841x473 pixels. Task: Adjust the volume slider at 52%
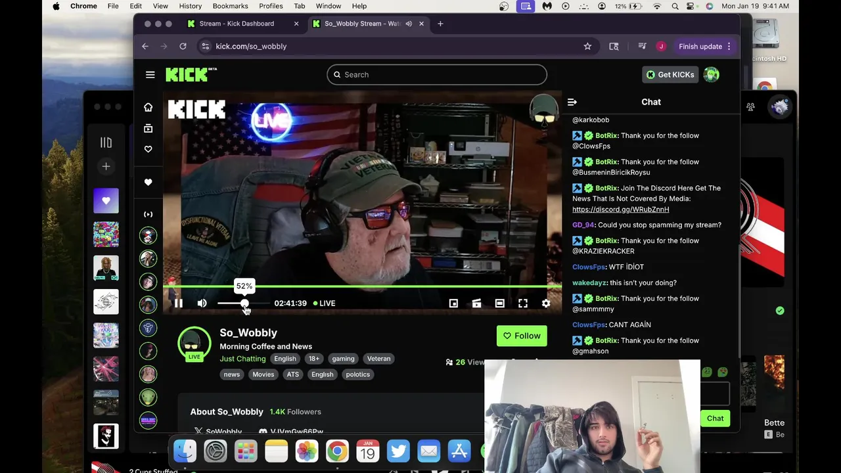click(x=243, y=303)
